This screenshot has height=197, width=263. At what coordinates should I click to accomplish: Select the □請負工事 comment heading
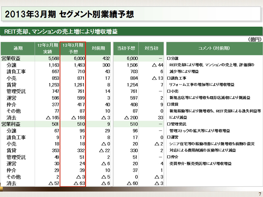177,78
